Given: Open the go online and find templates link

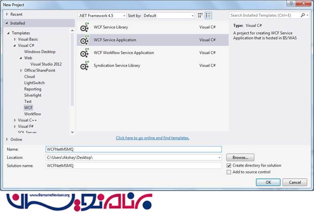Looking at the screenshot, I should (x=152, y=138).
